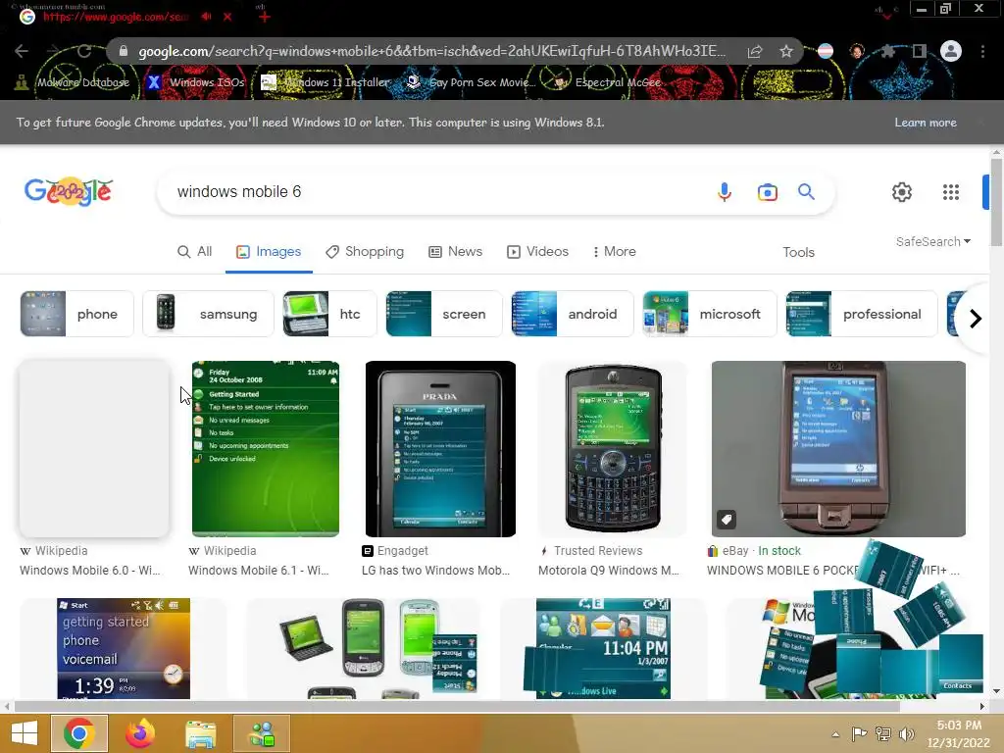The image size is (1004, 753).
Task: Toggle the browser side panel icon
Action: (x=920, y=51)
